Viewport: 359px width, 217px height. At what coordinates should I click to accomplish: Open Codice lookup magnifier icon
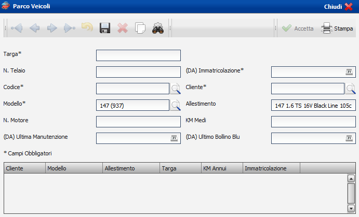pyautogui.click(x=176, y=89)
